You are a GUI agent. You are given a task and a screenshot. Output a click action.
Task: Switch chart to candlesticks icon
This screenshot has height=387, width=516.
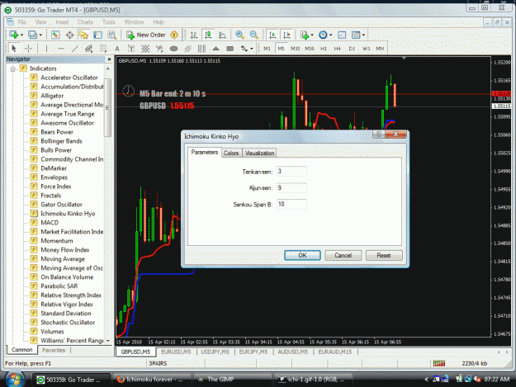208,35
